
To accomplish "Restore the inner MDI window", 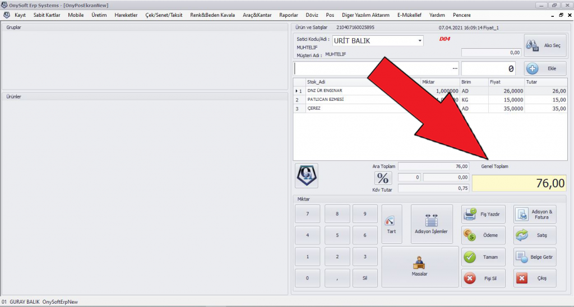I will pyautogui.click(x=561, y=15).
